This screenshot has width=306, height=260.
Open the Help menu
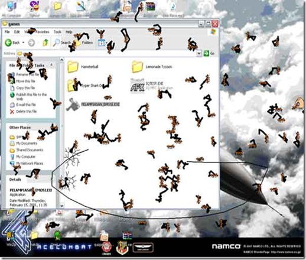point(69,32)
